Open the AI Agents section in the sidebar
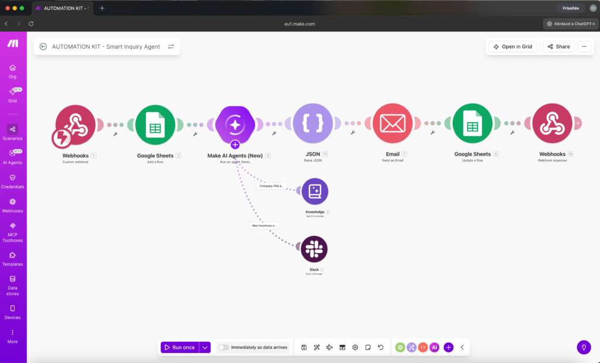 click(x=12, y=157)
